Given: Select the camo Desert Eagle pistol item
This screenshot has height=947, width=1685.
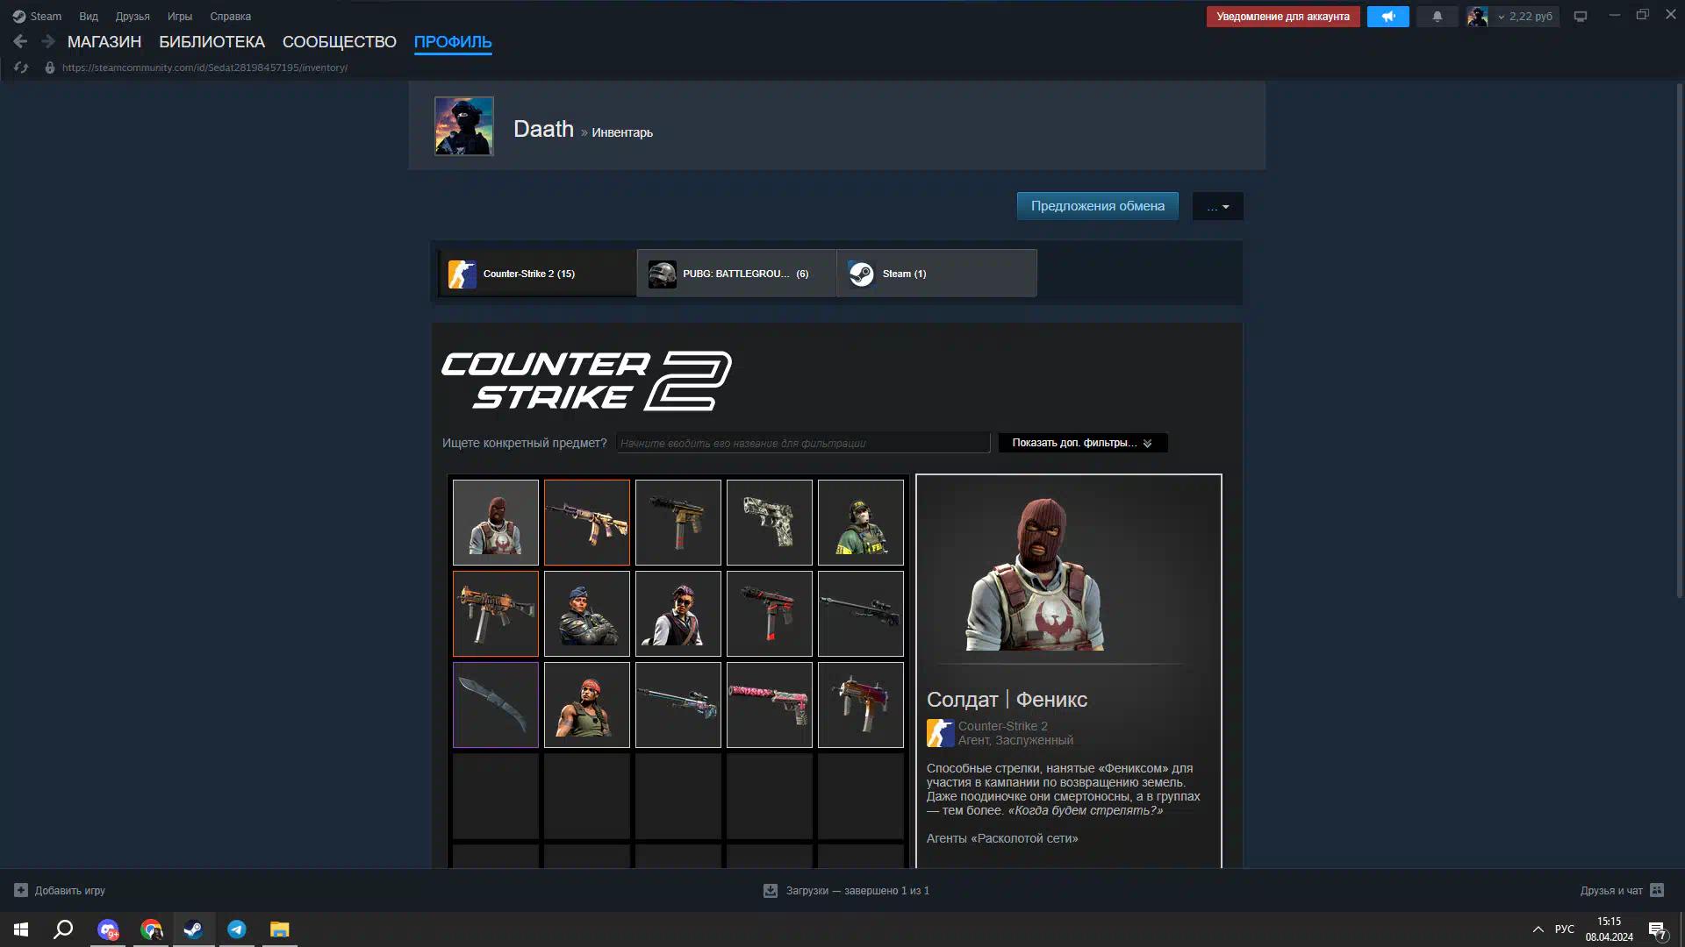Looking at the screenshot, I should coord(770,523).
